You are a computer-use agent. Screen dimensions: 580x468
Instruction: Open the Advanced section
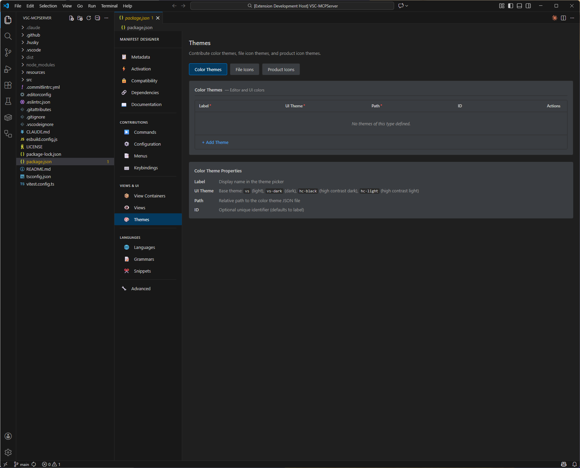[x=148, y=289]
